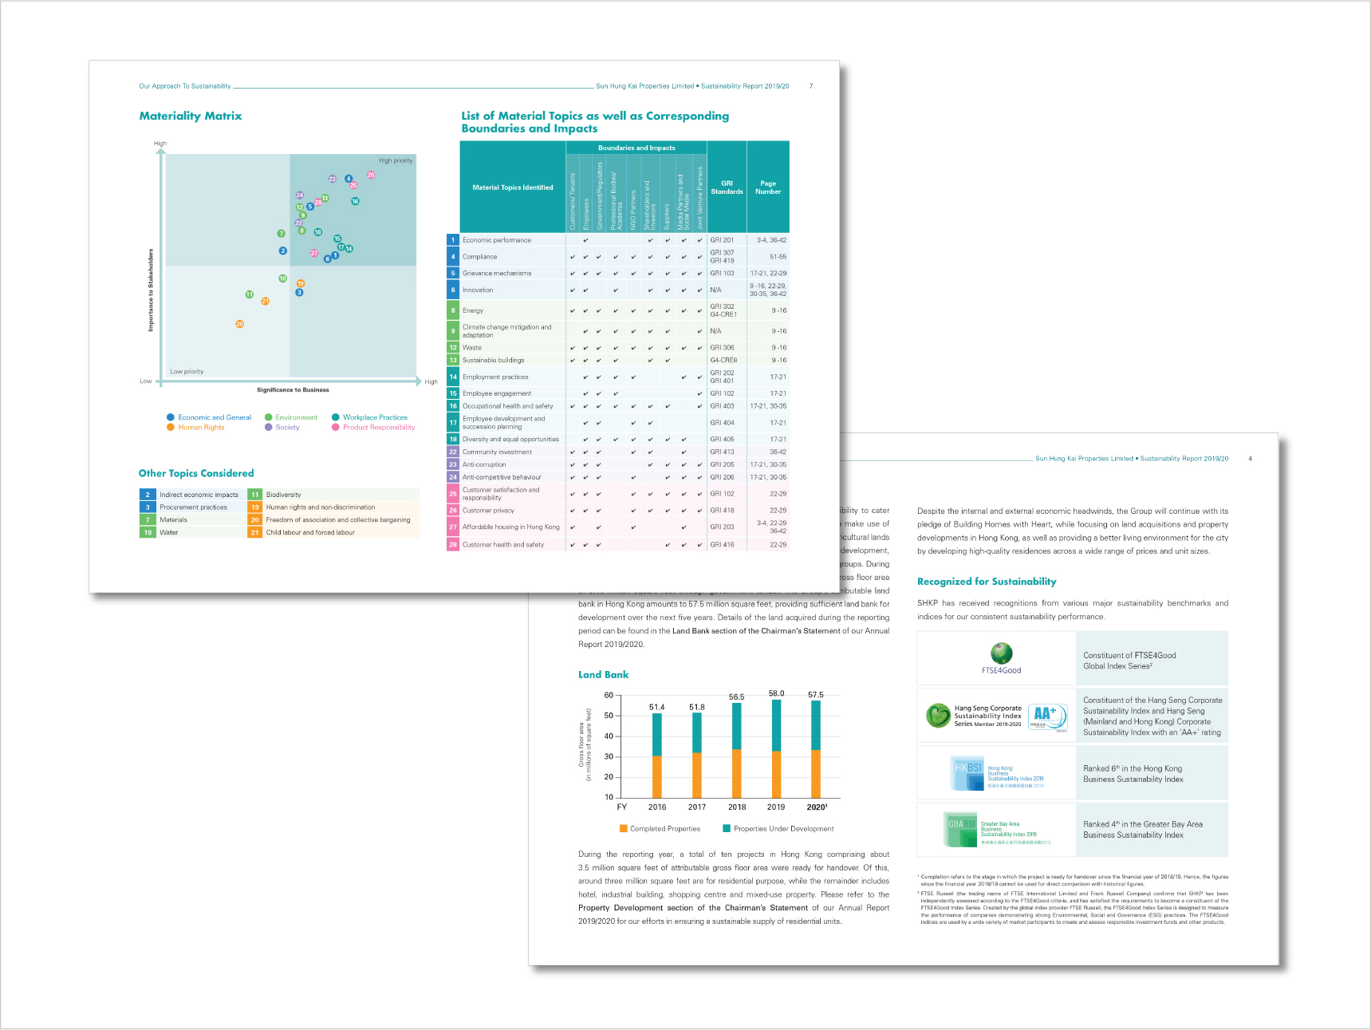Click 'Diversity and equal opportunities' table row
This screenshot has width=1371, height=1030.
tap(618, 439)
